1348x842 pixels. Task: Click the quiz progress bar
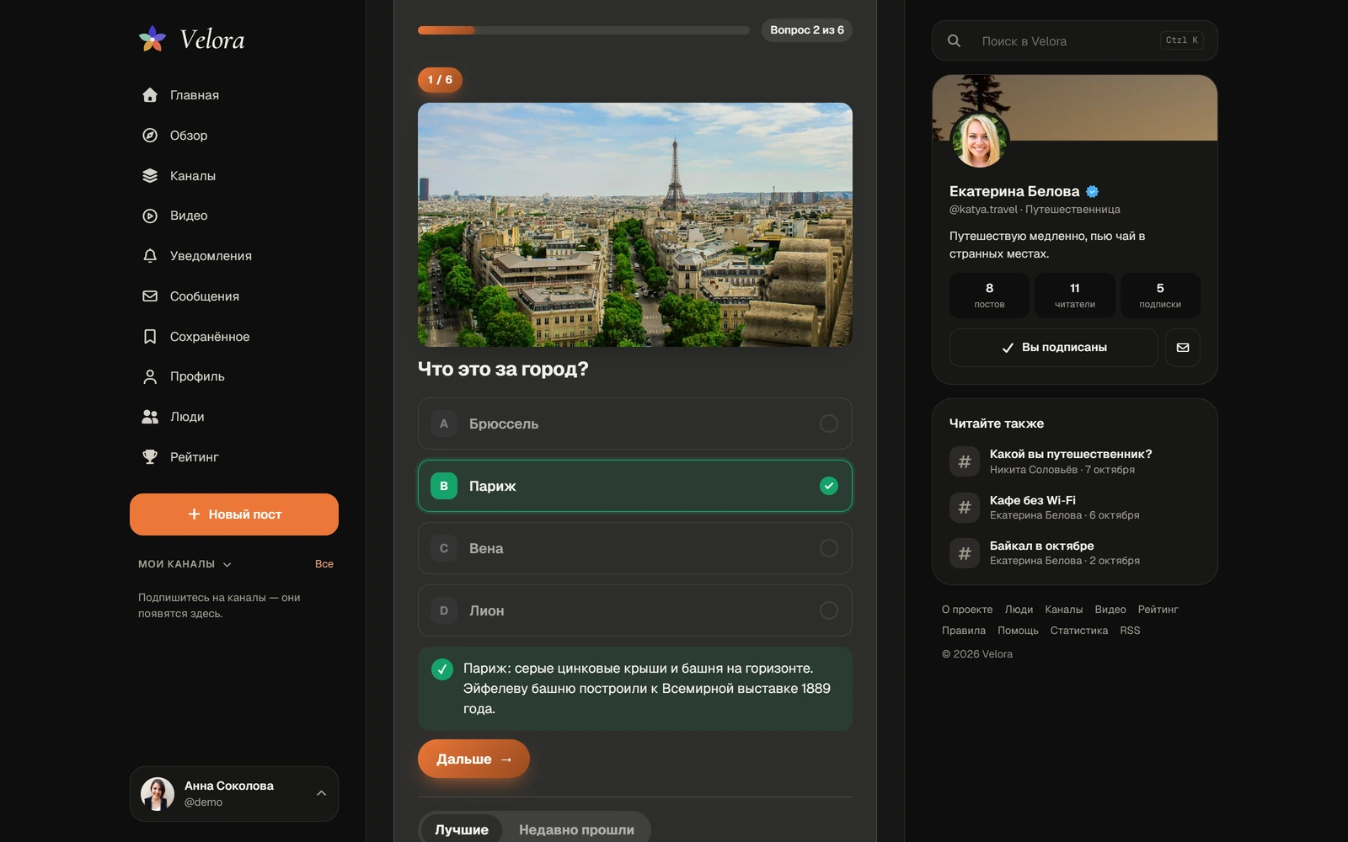click(x=583, y=30)
